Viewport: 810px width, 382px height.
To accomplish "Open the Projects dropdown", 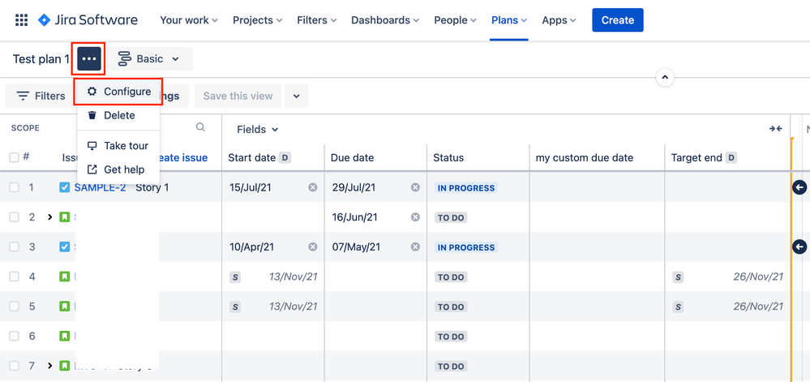I will coord(257,20).
